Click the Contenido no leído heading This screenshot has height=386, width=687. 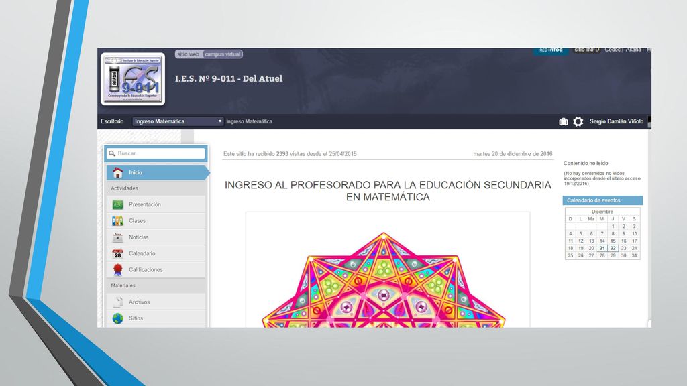585,164
